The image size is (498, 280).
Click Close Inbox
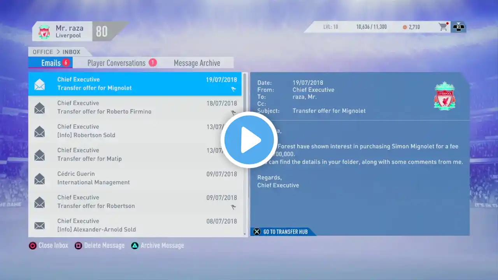[49, 245]
